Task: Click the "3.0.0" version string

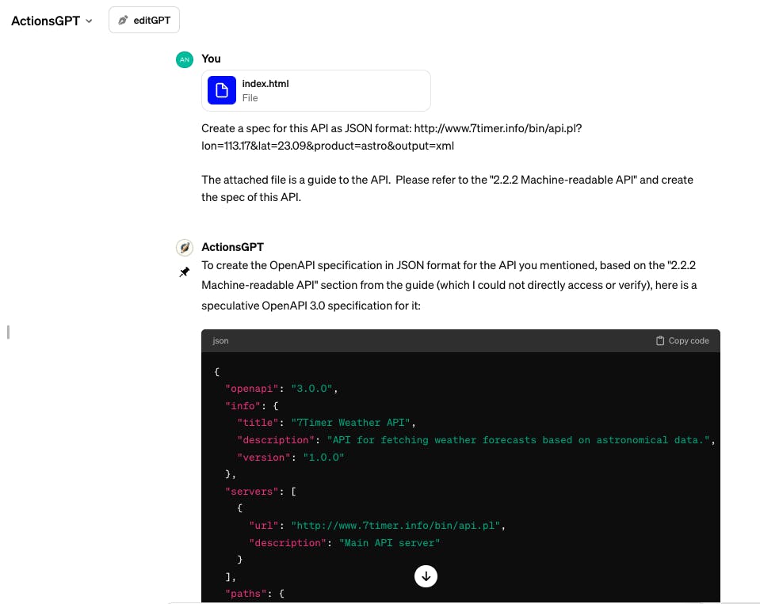Action: pos(311,389)
